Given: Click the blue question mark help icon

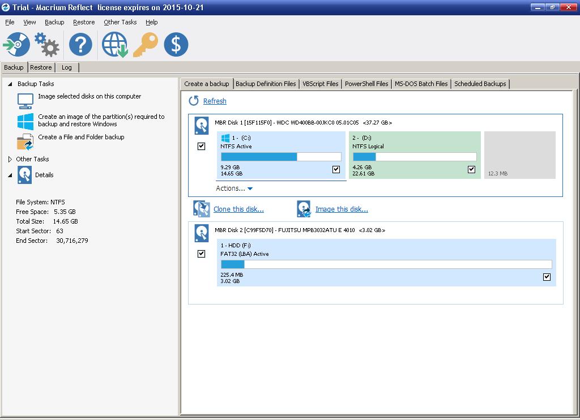Looking at the screenshot, I should [80, 45].
